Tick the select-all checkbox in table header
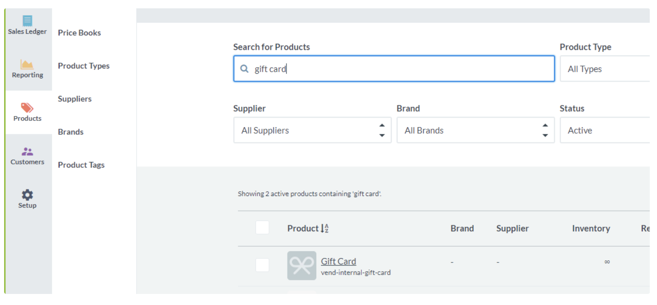Image resolution: width=657 pixels, height=305 pixels. (262, 228)
